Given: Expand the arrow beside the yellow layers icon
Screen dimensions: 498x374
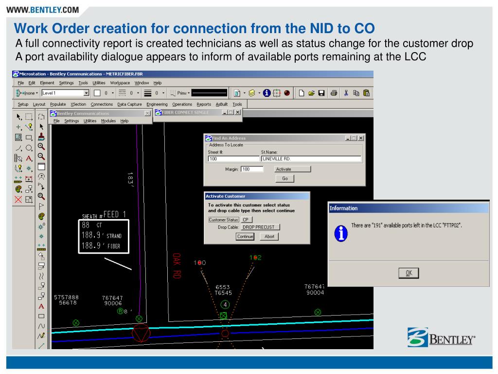Looking at the screenshot, I should click(259, 93).
